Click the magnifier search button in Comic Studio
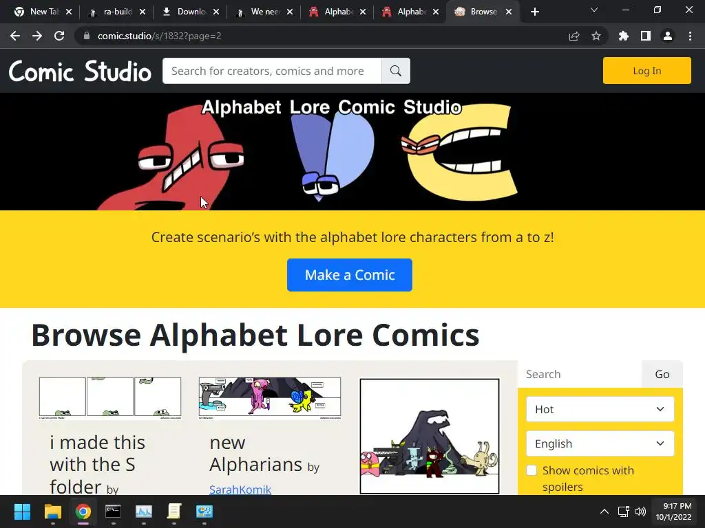Screen dimensions: 705x528 [396, 71]
